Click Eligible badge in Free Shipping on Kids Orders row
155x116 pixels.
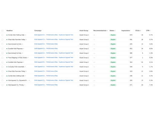113,58
